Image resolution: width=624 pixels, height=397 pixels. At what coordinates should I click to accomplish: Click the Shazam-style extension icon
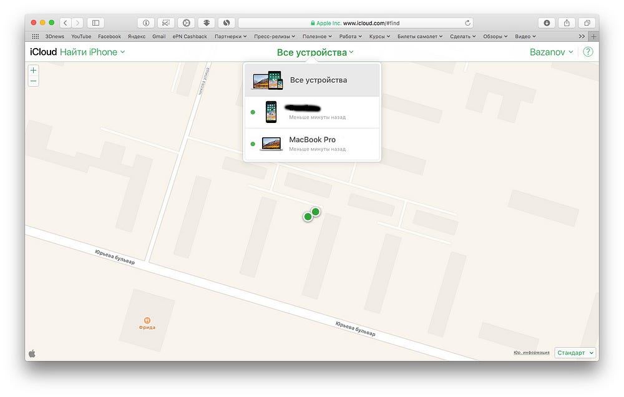(x=227, y=23)
